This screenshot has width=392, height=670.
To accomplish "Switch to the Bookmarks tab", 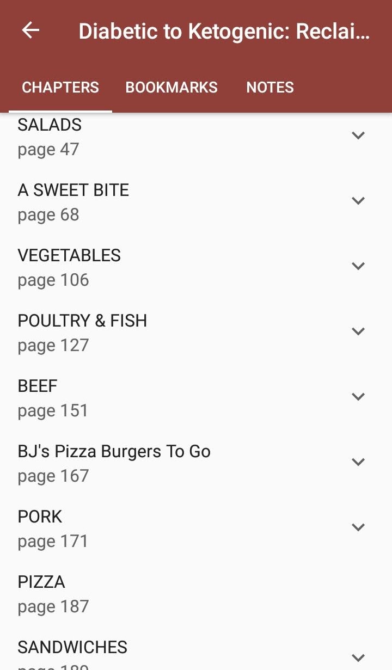I will coord(171,87).
